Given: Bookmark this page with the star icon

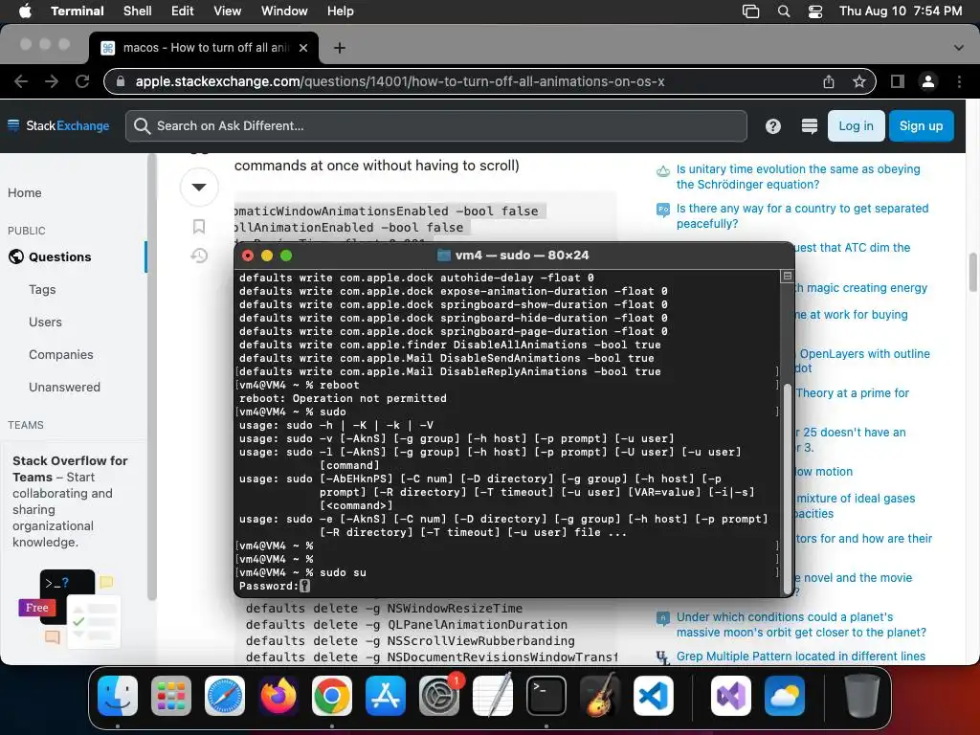Looking at the screenshot, I should 859,81.
